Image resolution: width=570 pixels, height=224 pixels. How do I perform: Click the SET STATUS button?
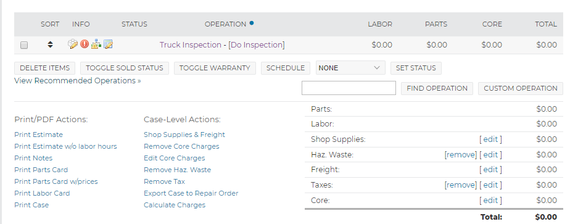tap(416, 68)
